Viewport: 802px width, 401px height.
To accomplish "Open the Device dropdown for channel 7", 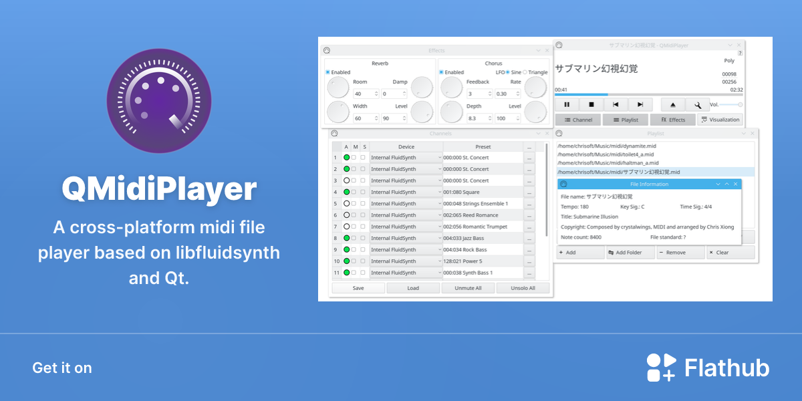I will pyautogui.click(x=406, y=227).
